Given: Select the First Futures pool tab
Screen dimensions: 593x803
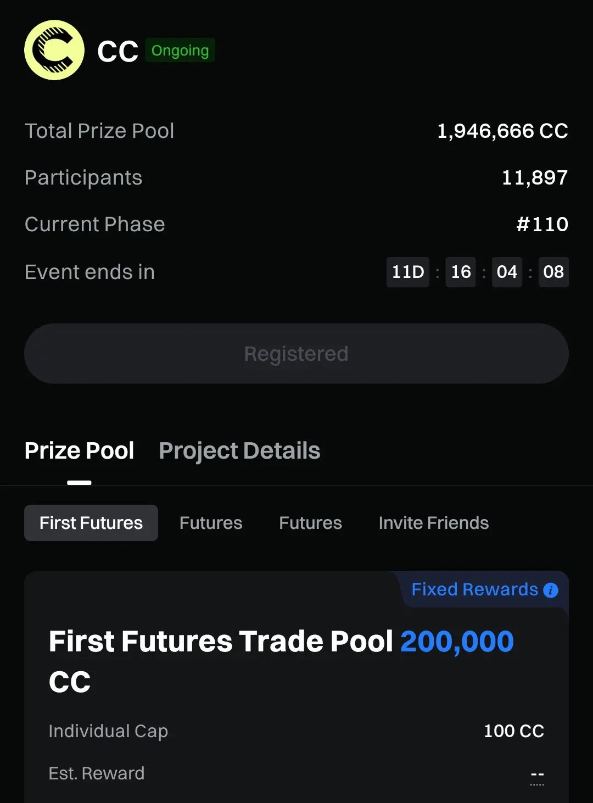Looking at the screenshot, I should coord(91,523).
